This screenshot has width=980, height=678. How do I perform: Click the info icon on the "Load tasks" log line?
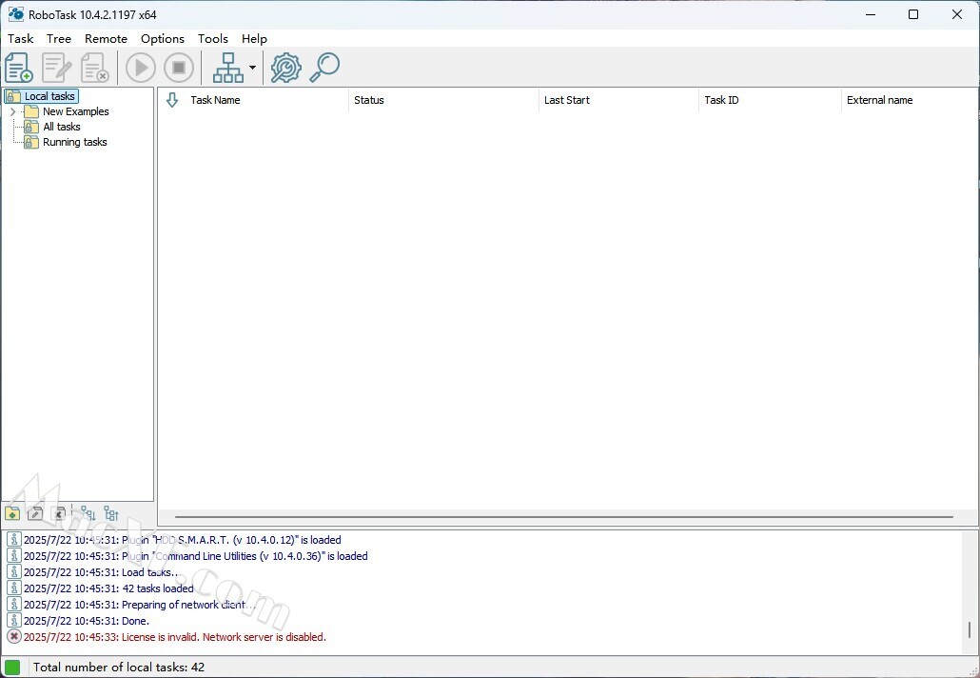tap(13, 571)
